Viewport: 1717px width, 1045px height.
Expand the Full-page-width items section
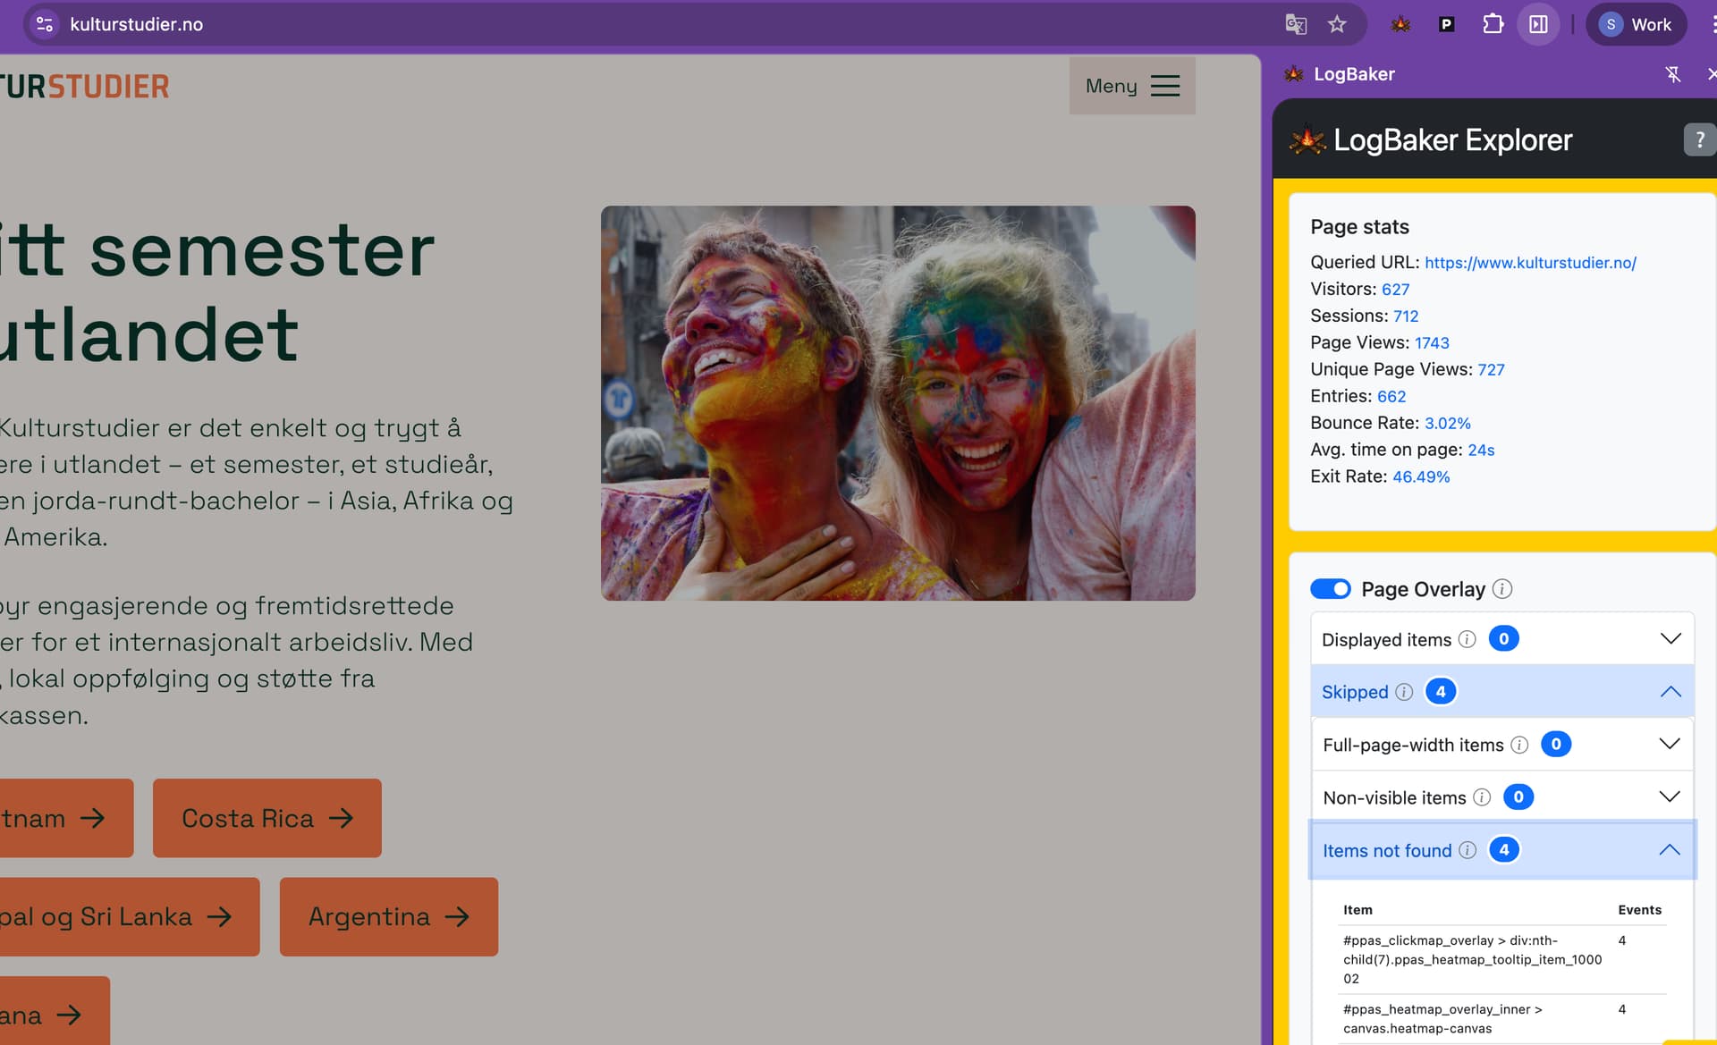pos(1670,744)
